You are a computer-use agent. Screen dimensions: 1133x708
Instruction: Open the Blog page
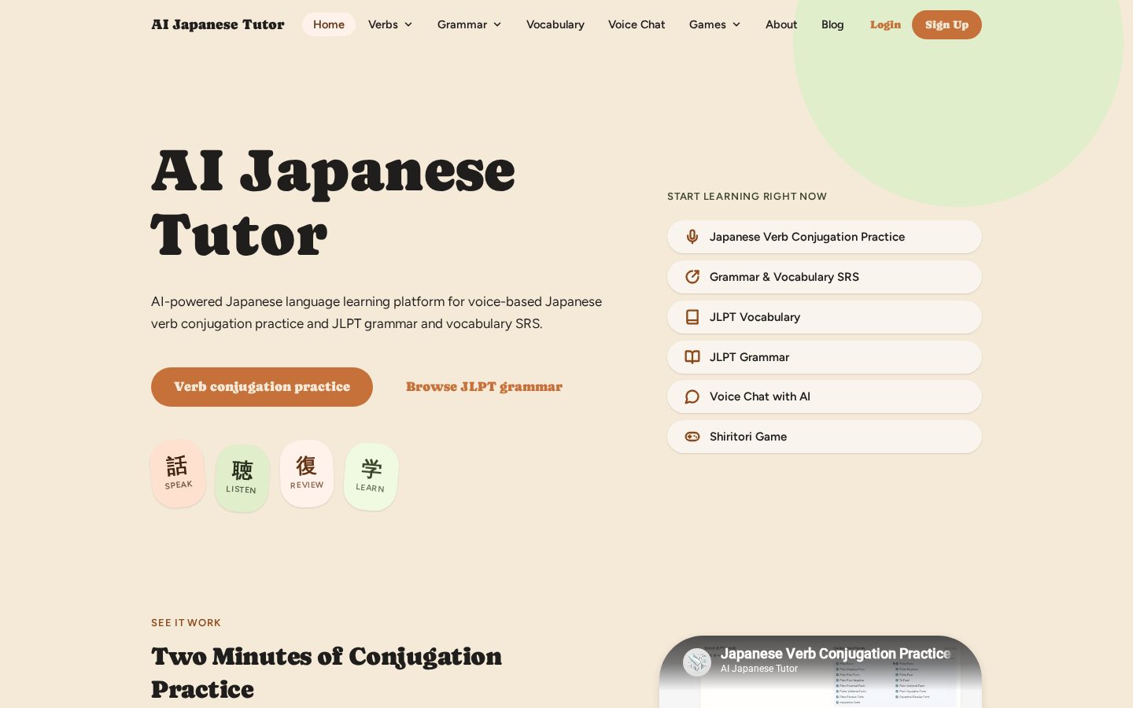tap(832, 24)
